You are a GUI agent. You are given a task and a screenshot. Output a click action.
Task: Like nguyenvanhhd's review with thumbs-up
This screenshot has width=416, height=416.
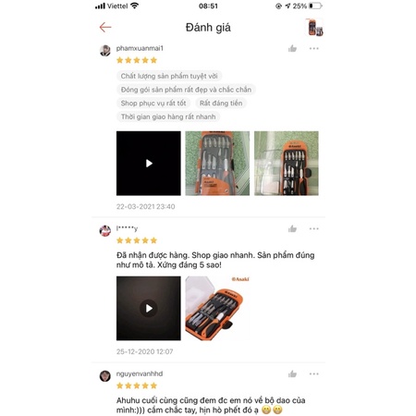pos(292,373)
